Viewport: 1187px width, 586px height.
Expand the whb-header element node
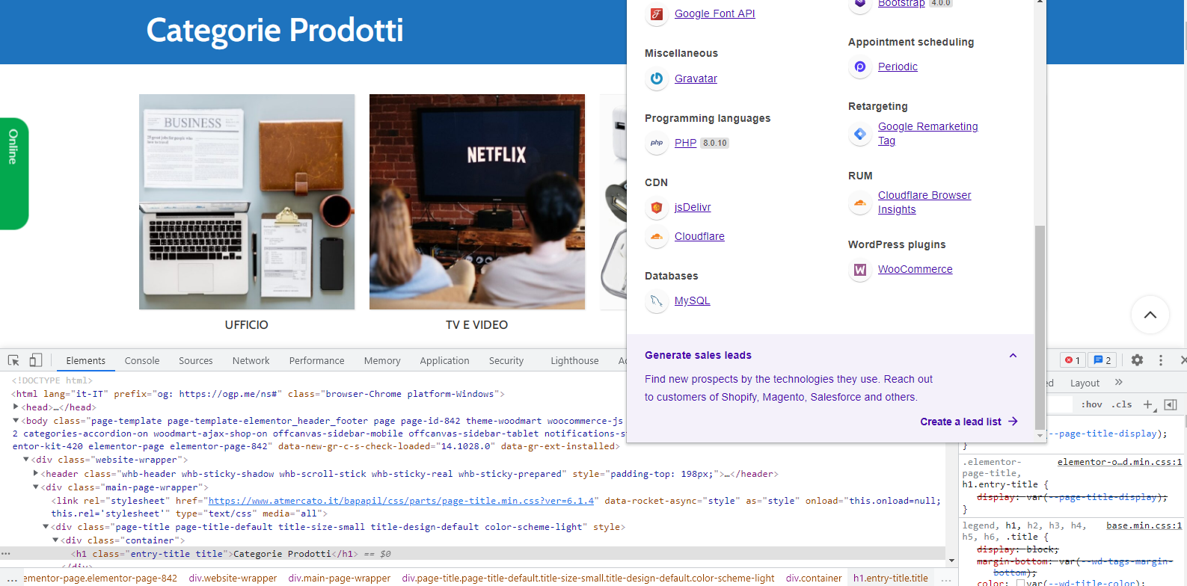pyautogui.click(x=35, y=474)
